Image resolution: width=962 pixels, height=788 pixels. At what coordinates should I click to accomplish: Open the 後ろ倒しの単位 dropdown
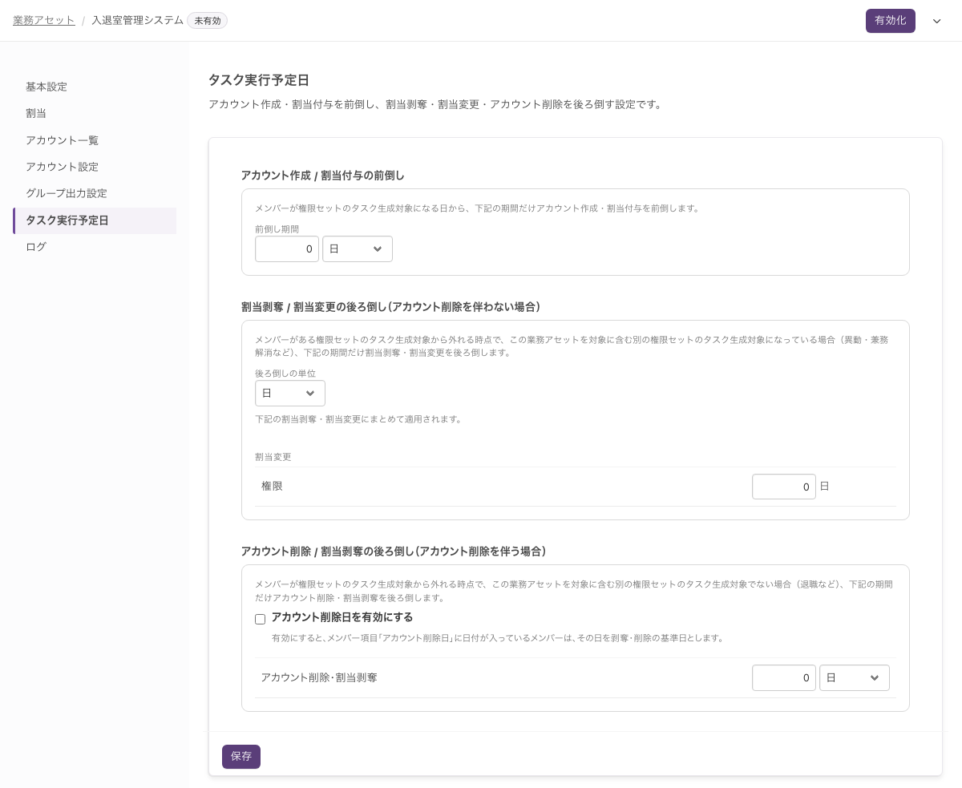tap(290, 393)
